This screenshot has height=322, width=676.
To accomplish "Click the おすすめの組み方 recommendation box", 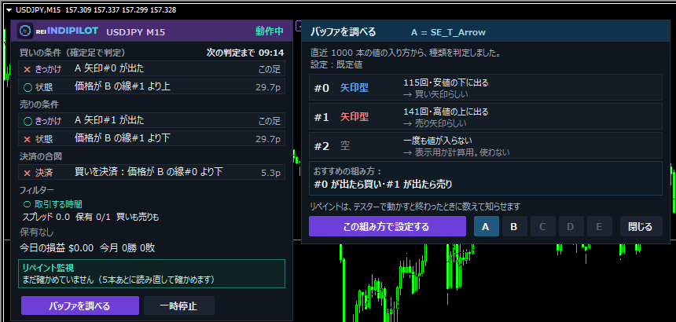I will (x=486, y=178).
